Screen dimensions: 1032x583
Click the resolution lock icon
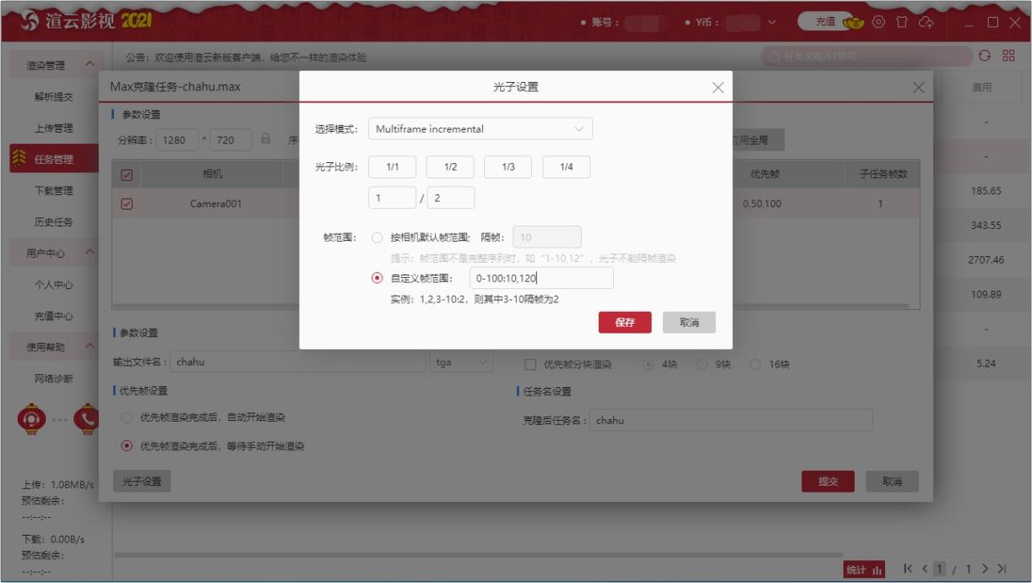click(266, 139)
